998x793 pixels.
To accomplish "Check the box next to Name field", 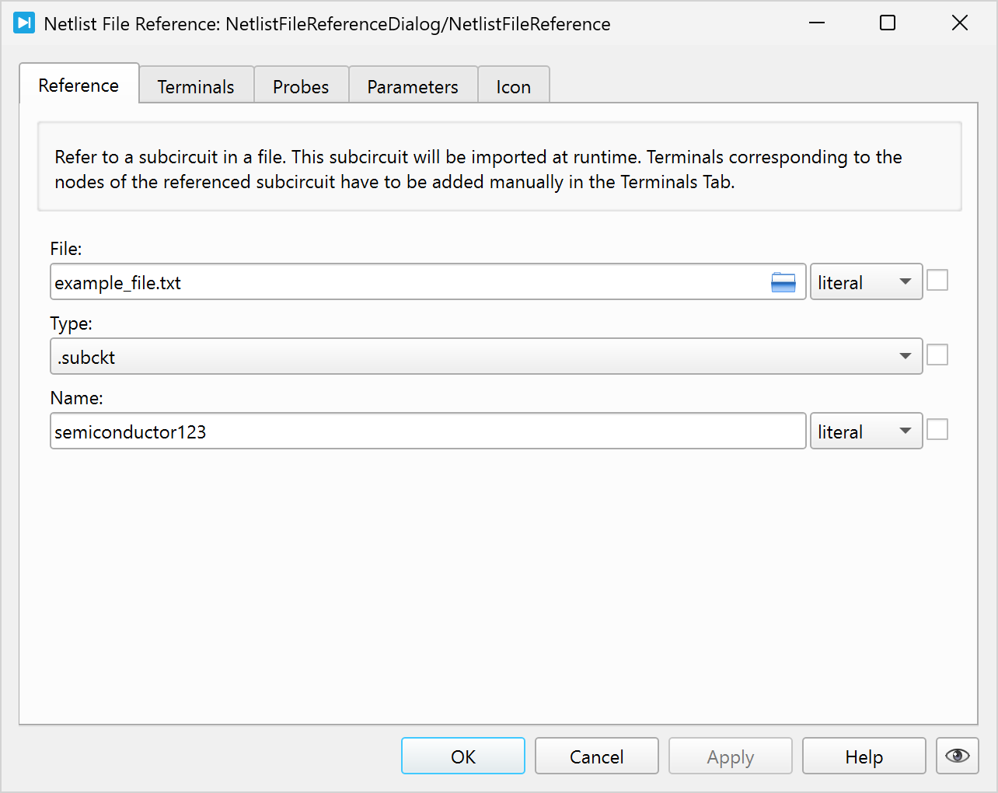I will (x=937, y=430).
